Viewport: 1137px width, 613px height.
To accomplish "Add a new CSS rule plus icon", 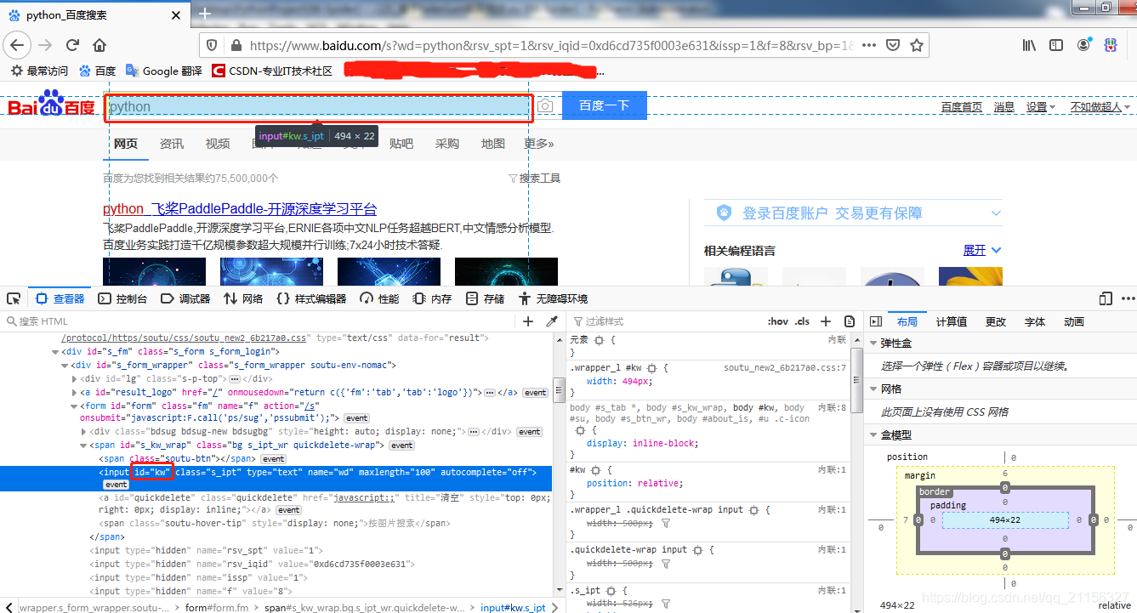I will coord(825,321).
